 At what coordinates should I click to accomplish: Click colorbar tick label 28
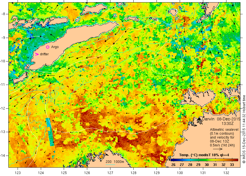pyautogui.click(x=190, y=165)
